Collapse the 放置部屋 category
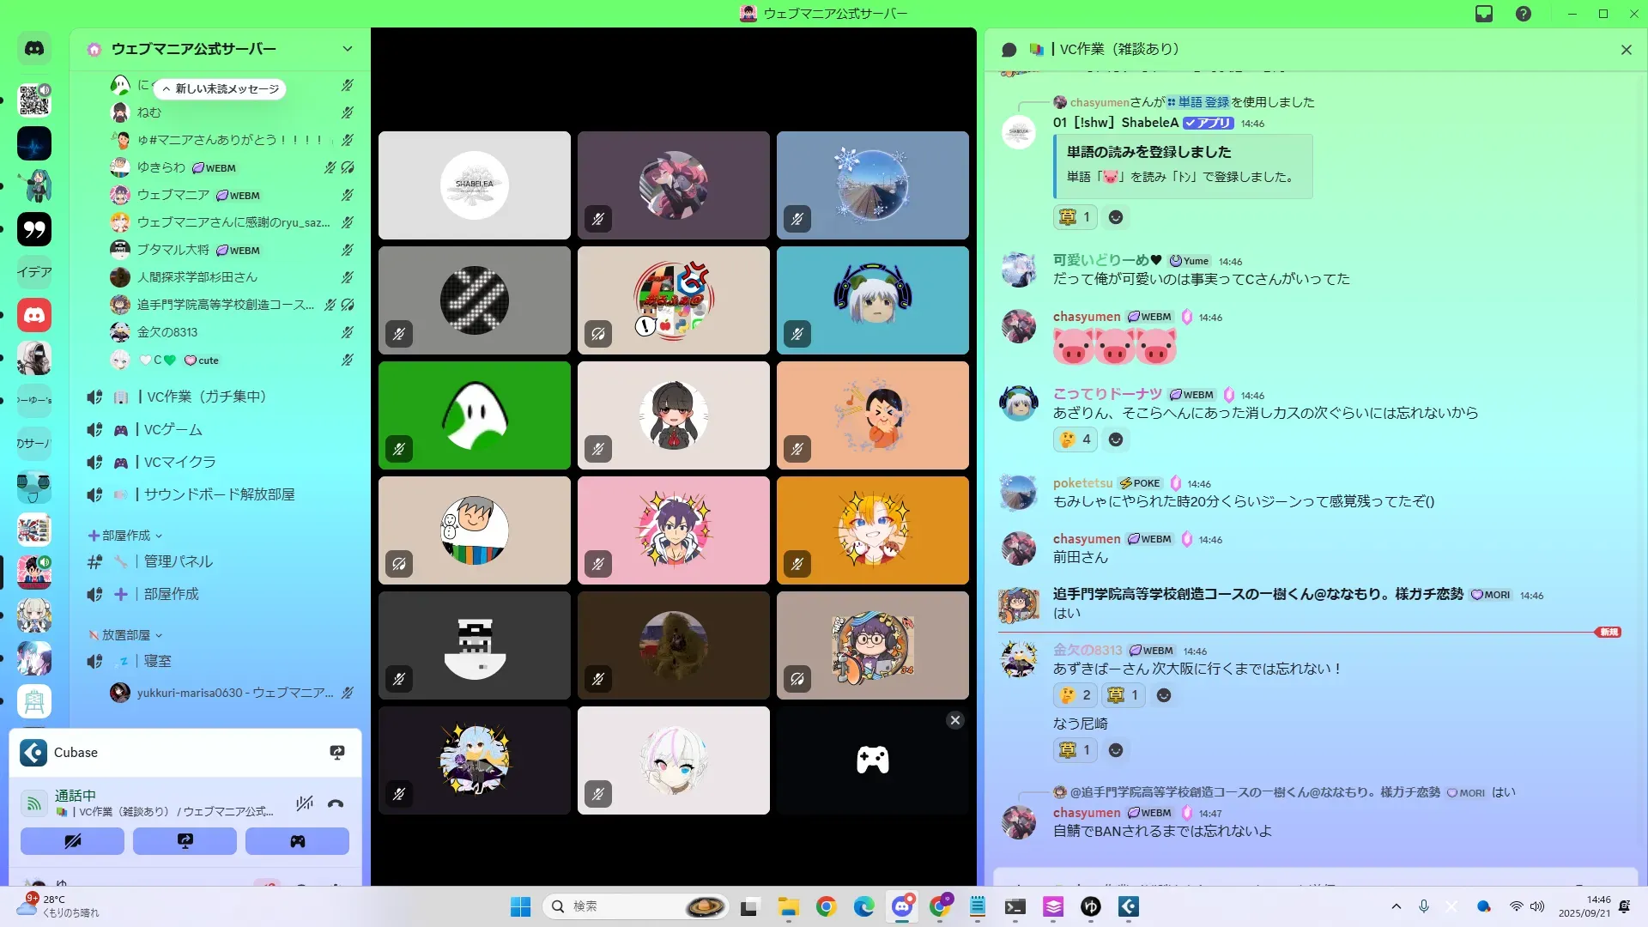Viewport: 1648px width, 927px height. (125, 635)
